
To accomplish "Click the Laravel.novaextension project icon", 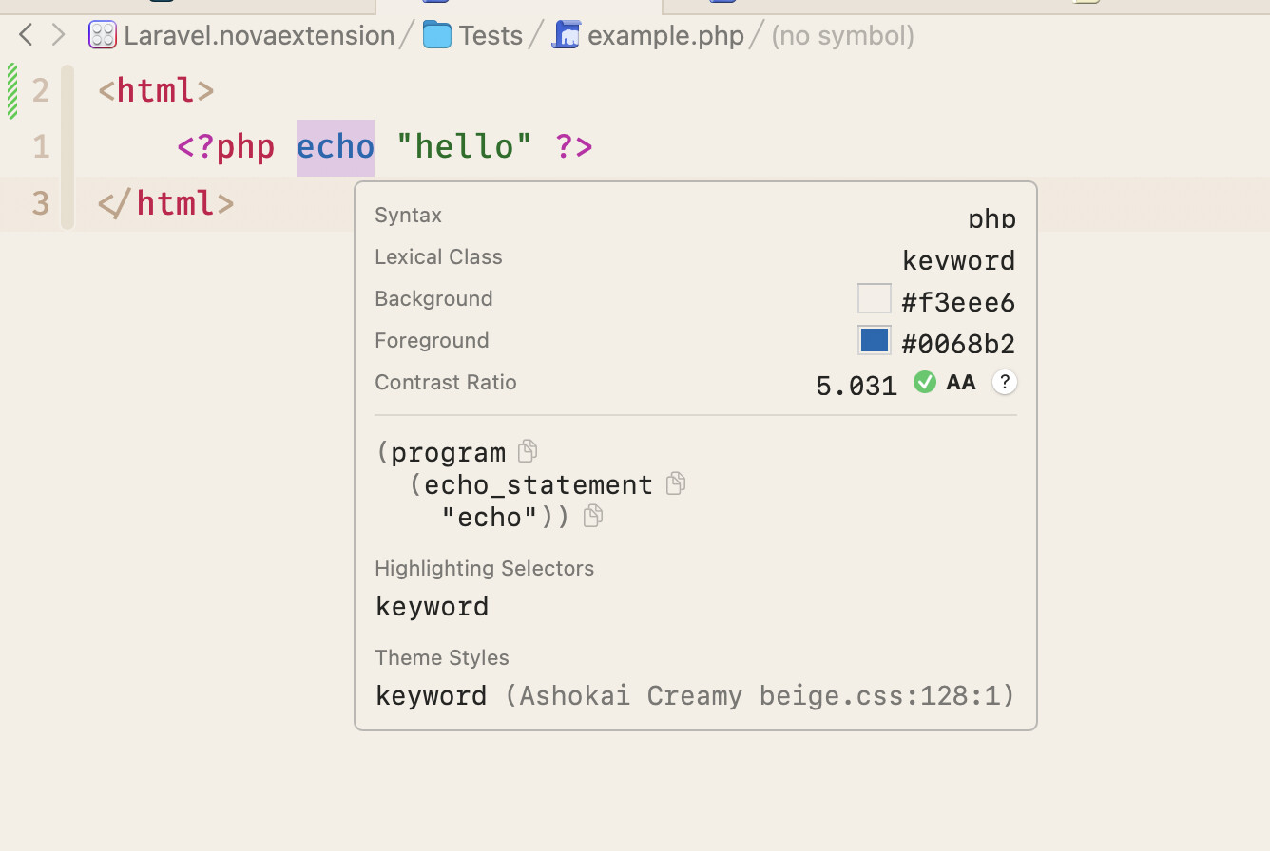I will click(x=103, y=36).
